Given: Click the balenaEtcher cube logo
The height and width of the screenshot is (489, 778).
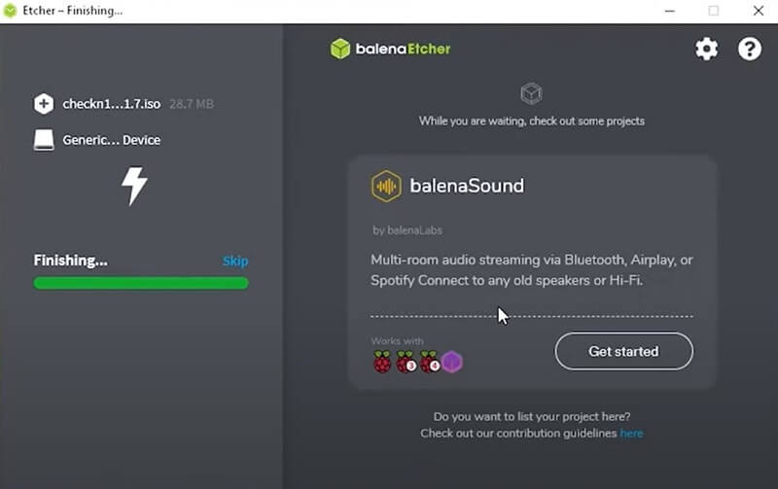Looking at the screenshot, I should coord(339,49).
